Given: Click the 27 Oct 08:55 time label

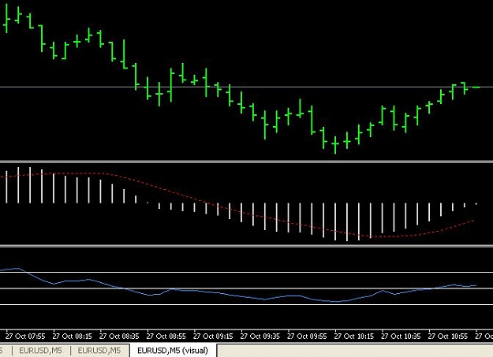Looking at the screenshot, I should (x=166, y=337).
